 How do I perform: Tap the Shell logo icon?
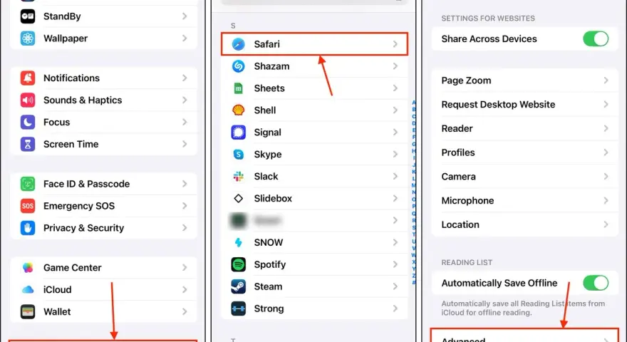[238, 110]
